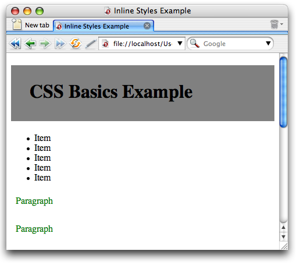300x265 pixels.
Task: Click the title bar document icon
Action: 108,10
